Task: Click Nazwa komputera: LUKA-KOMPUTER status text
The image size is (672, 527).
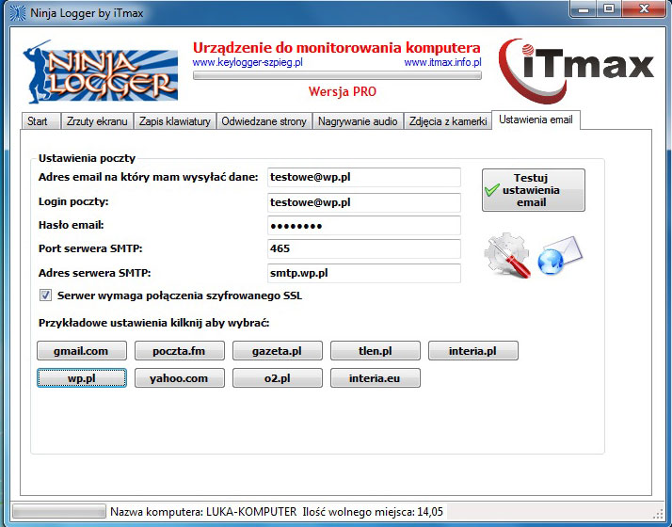Action: (x=203, y=512)
